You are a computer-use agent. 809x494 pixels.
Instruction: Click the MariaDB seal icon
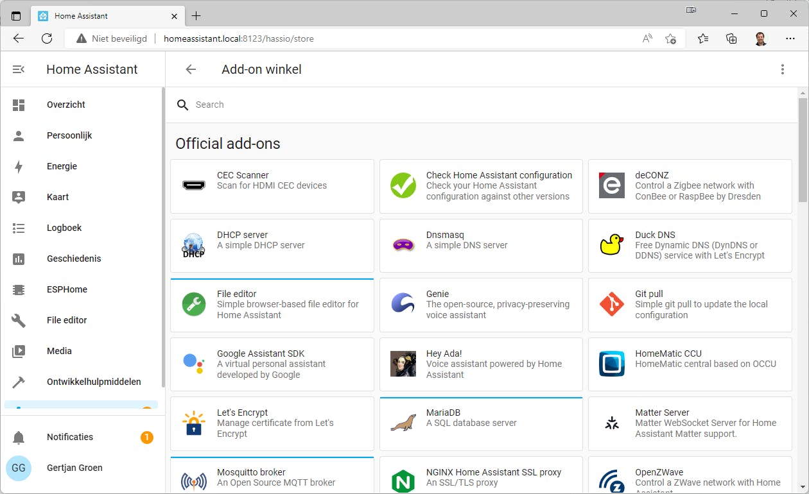[x=403, y=423]
